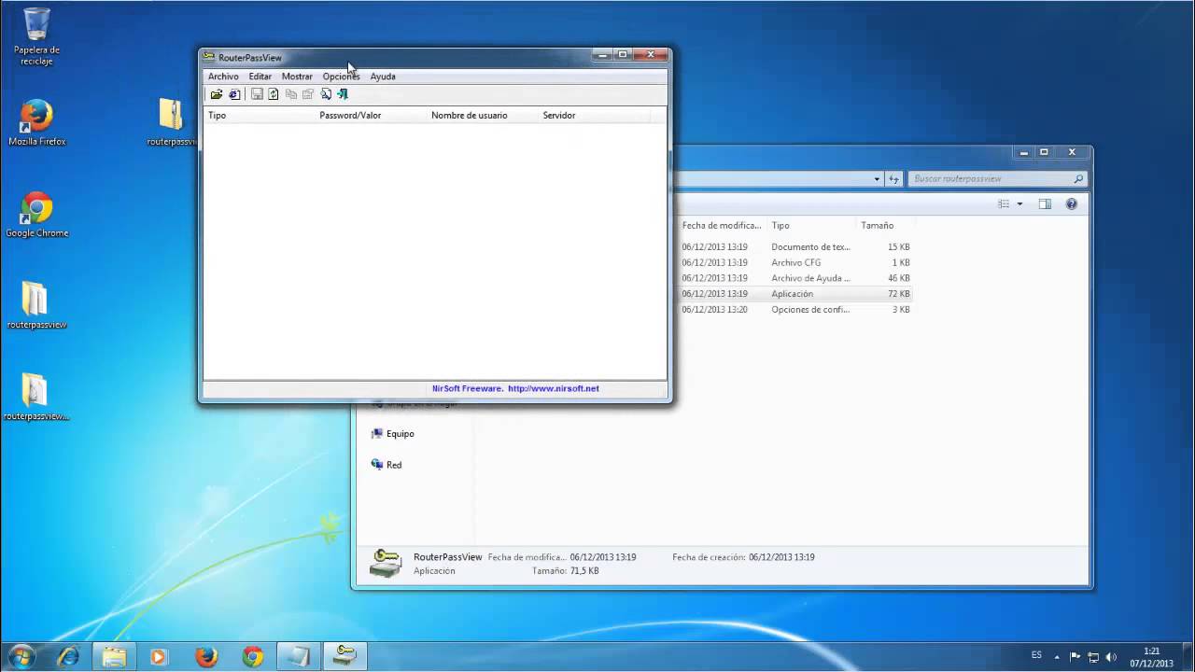
Task: Click the 72 KB size cell
Action: [898, 294]
